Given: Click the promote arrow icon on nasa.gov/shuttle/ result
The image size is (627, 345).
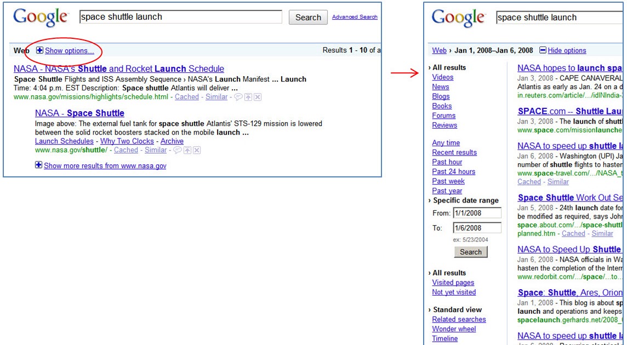Looking at the screenshot, I should point(187,150).
